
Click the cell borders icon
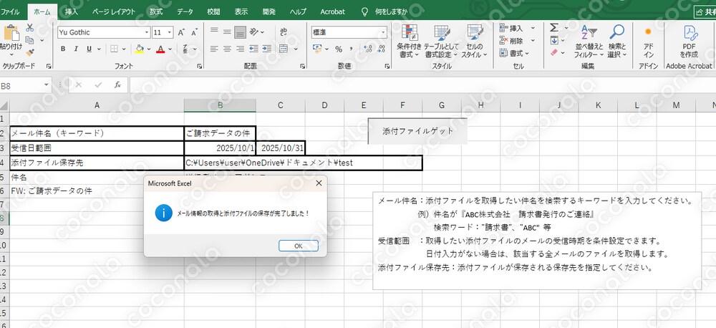(x=114, y=49)
